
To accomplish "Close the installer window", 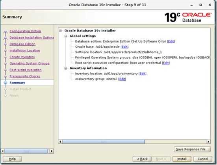I will (210, 5).
